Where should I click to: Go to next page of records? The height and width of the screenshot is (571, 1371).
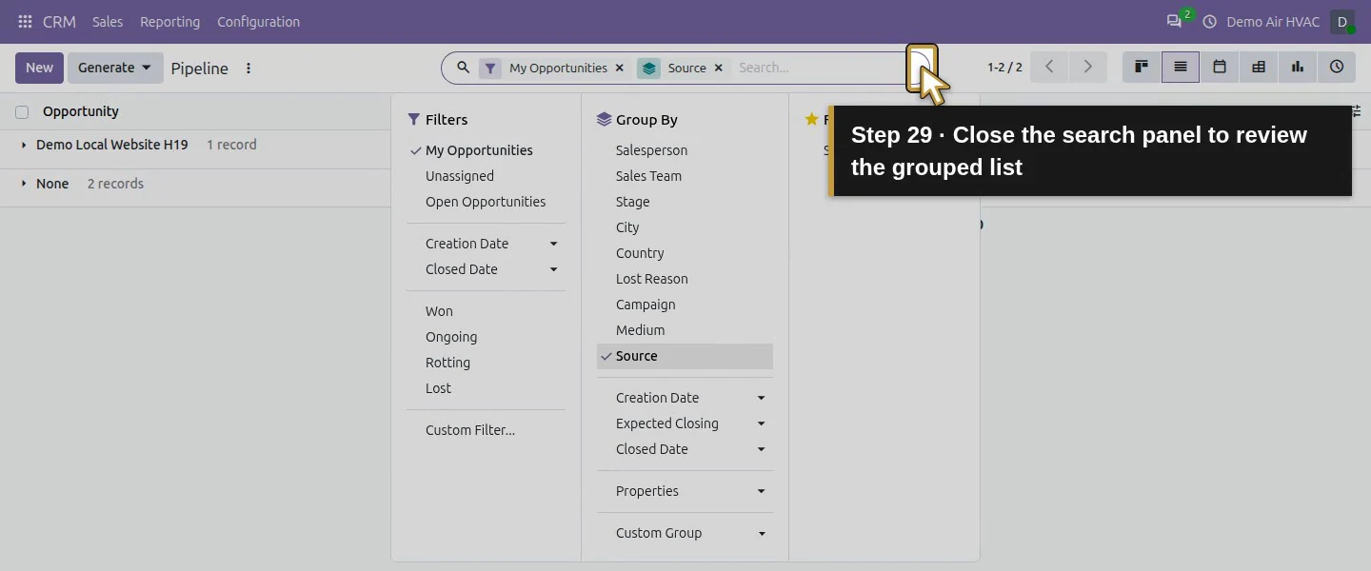point(1087,68)
